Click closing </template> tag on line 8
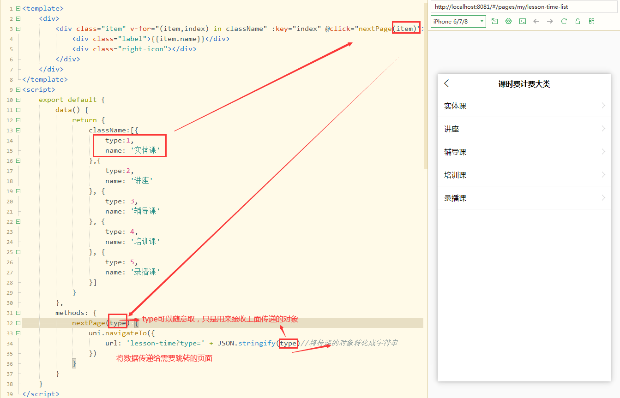Screen dimensions: 620x398 click(x=45, y=79)
